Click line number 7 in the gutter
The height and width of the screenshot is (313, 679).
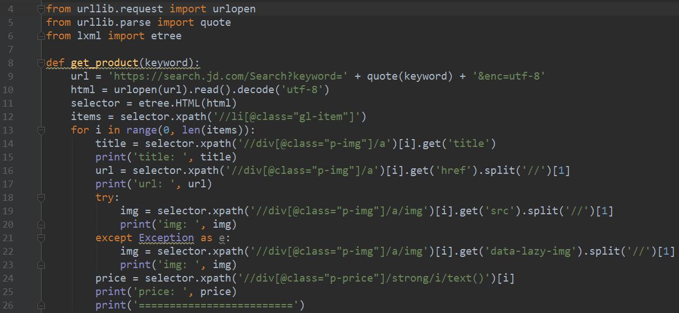pyautogui.click(x=11, y=49)
